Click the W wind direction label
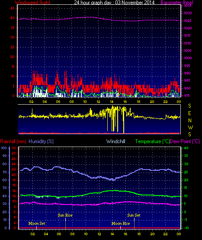Viewport: 202px width, 240px height. 190,127
